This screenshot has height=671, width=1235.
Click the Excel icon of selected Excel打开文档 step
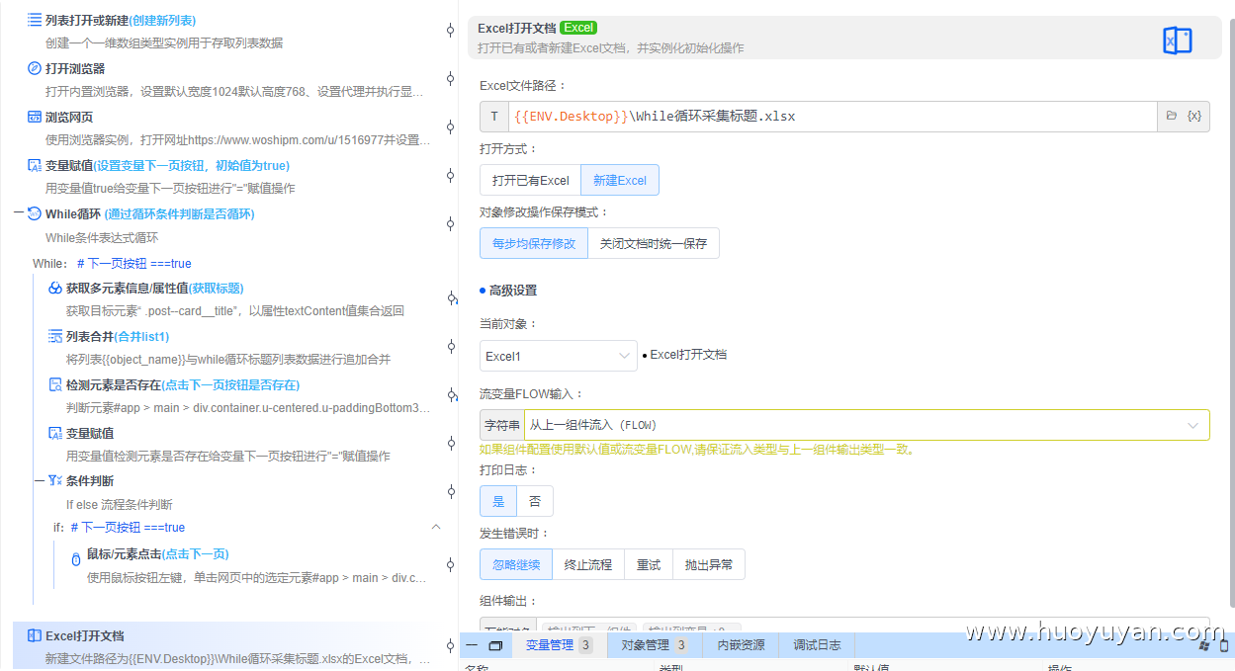(35, 635)
